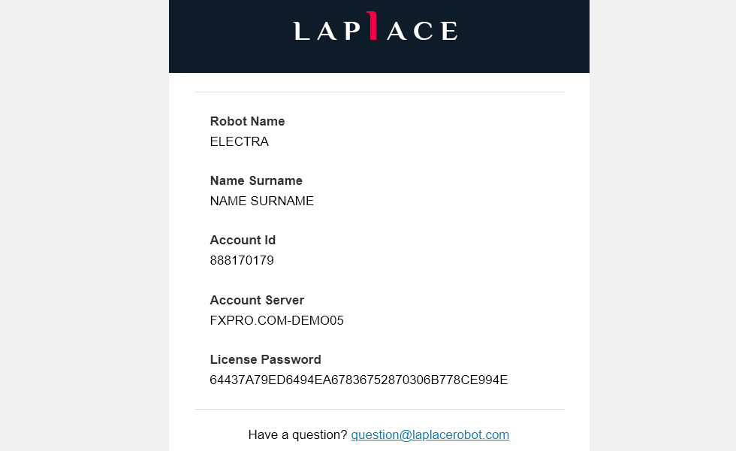
Task: Click the Account Server label
Action: (x=257, y=300)
